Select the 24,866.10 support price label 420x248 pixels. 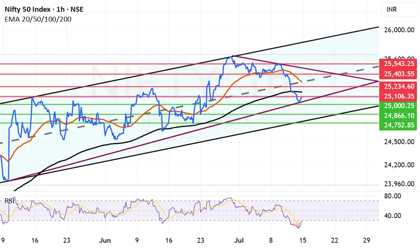pyautogui.click(x=398, y=115)
